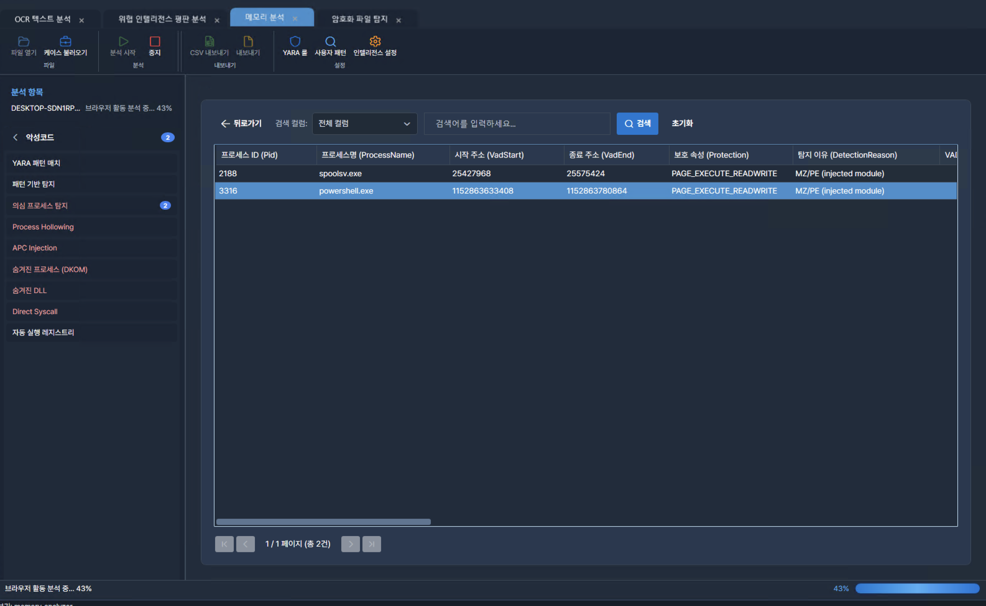Image resolution: width=986 pixels, height=606 pixels.
Task: Open 인텔리전스 설정 gear icon
Action: [x=375, y=41]
